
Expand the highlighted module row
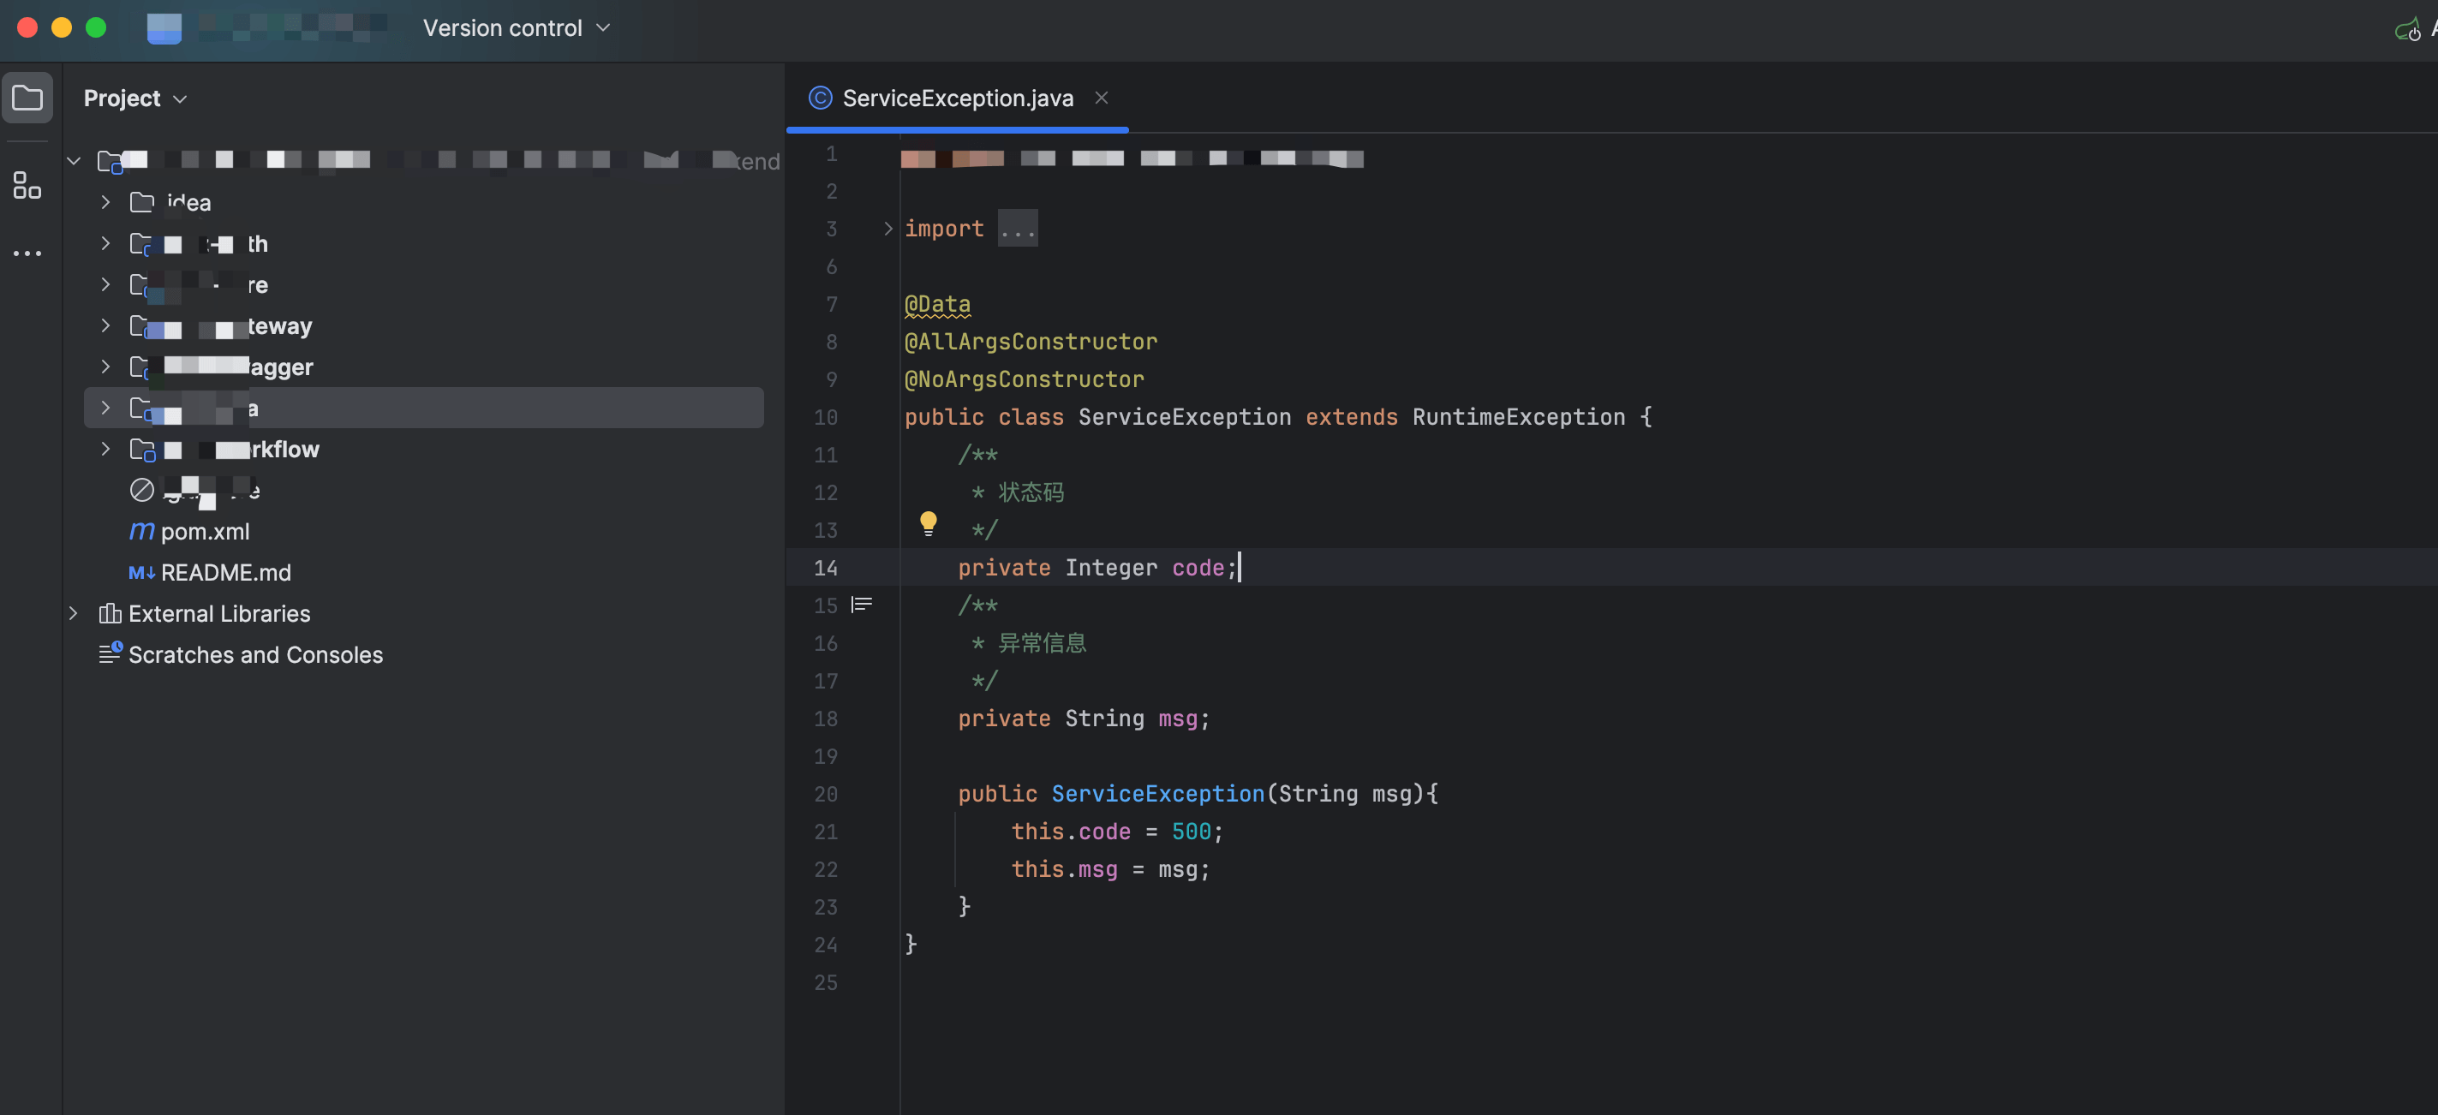point(105,408)
